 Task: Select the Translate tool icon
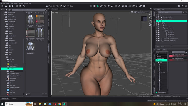point(108,6)
